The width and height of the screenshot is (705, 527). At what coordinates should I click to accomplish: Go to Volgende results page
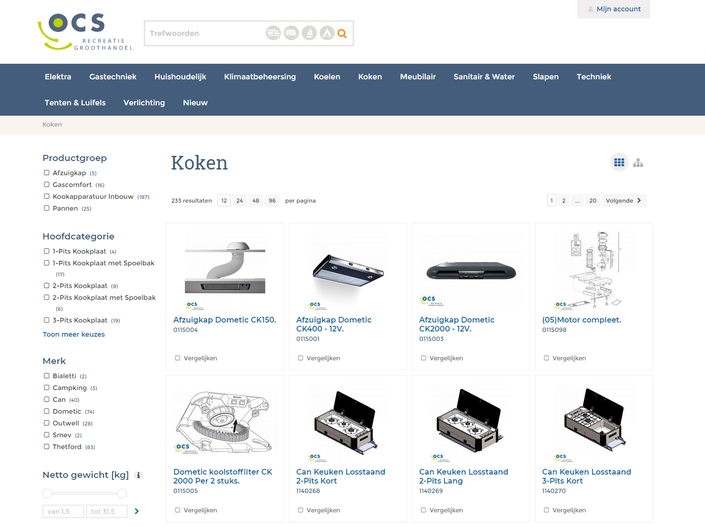click(623, 201)
